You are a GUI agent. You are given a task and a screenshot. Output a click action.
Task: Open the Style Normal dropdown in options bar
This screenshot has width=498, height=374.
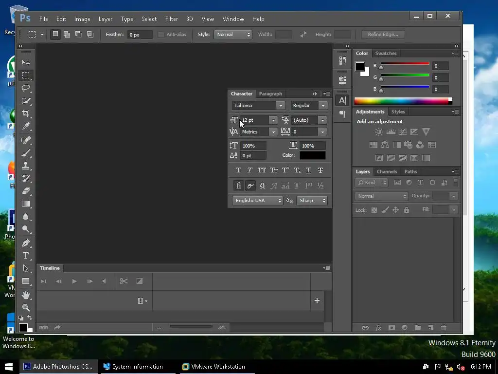[x=233, y=35]
